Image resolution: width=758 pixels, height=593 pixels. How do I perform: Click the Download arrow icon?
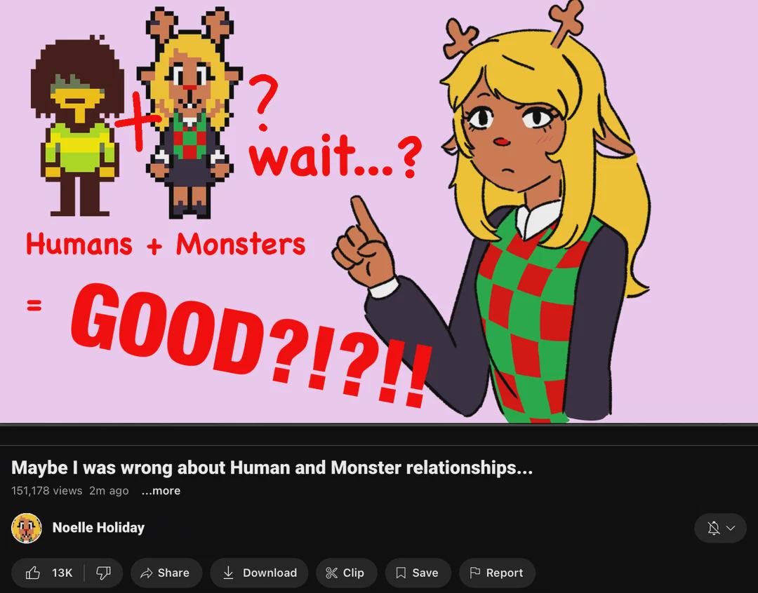coord(228,573)
